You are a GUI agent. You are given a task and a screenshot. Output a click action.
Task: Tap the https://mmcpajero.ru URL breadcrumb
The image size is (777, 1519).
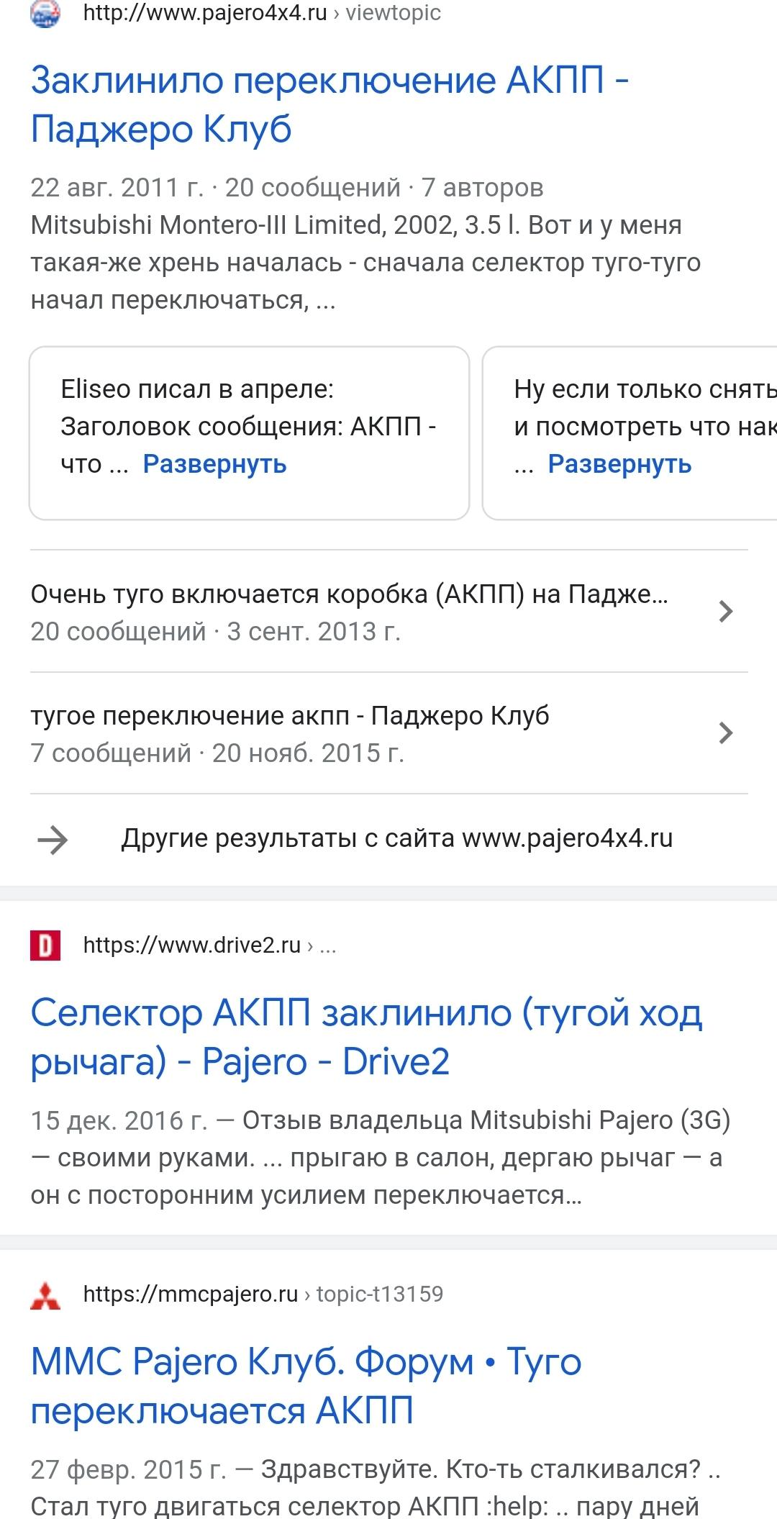[x=263, y=1294]
